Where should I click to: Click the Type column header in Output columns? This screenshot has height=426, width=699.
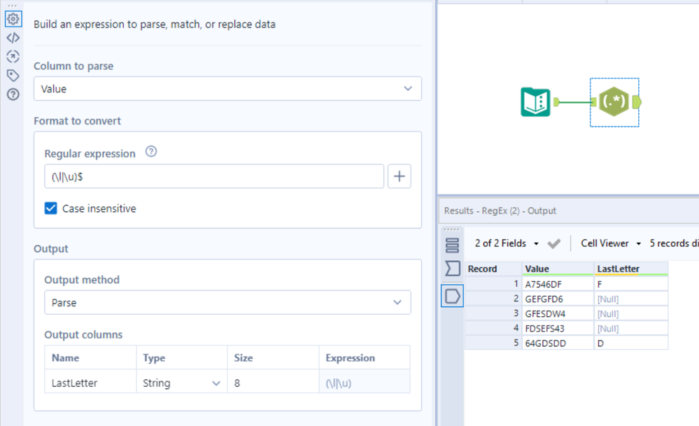pyautogui.click(x=181, y=358)
